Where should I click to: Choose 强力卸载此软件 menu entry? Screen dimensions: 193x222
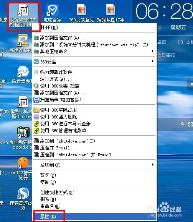click(x=94, y=72)
